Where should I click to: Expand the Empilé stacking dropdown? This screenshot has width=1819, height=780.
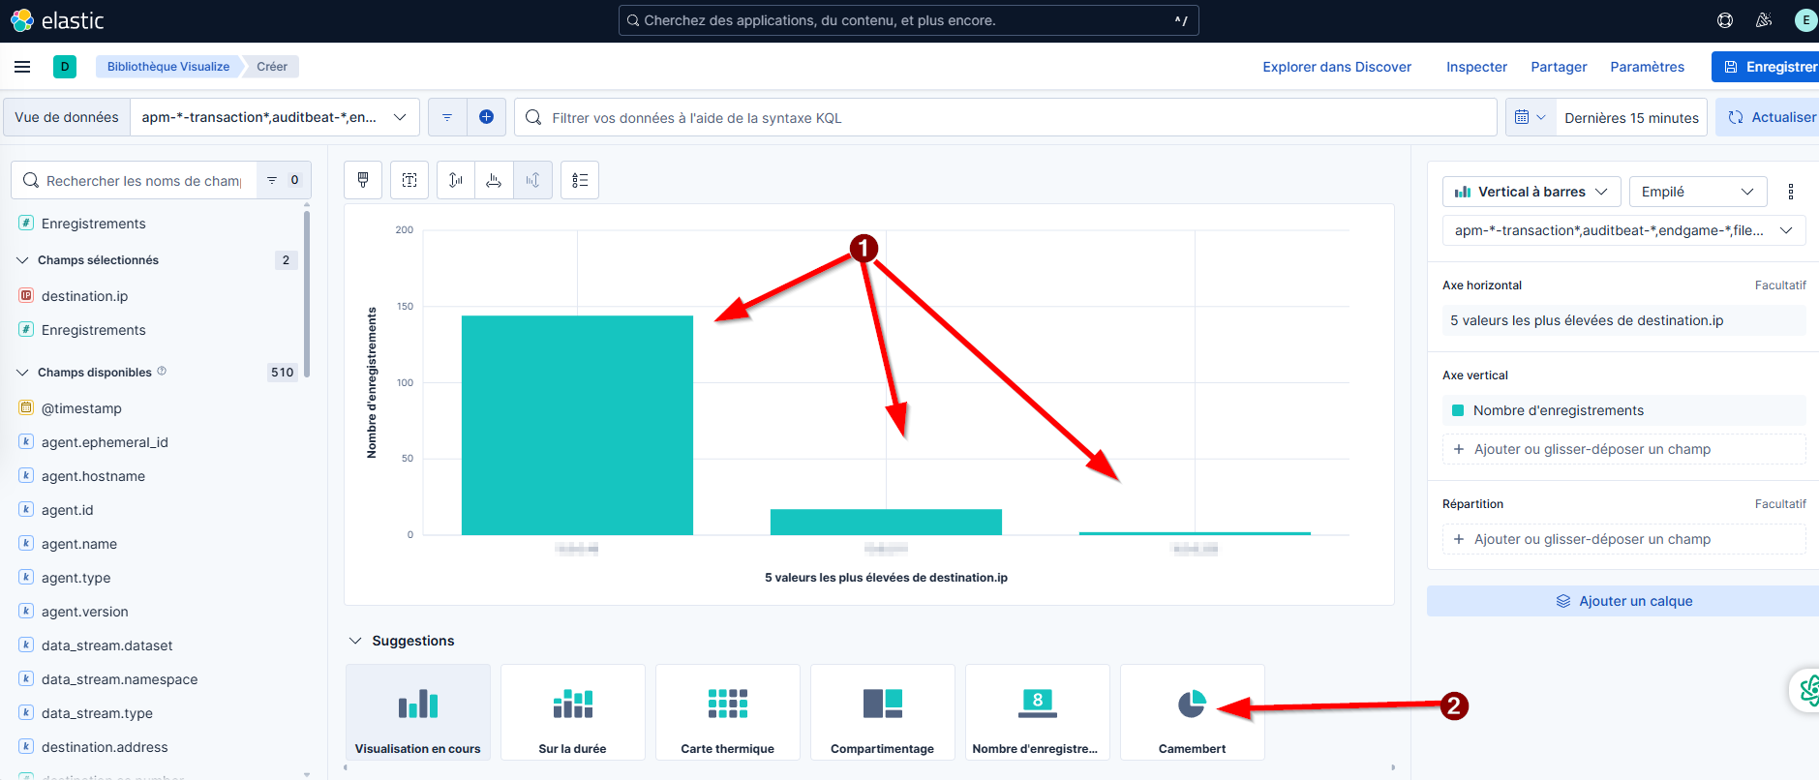[x=1697, y=192]
